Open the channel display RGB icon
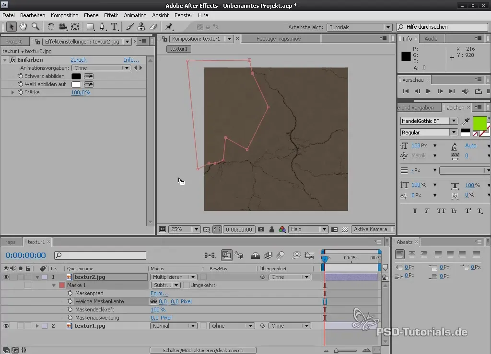The height and width of the screenshot is (354, 491). (282, 229)
